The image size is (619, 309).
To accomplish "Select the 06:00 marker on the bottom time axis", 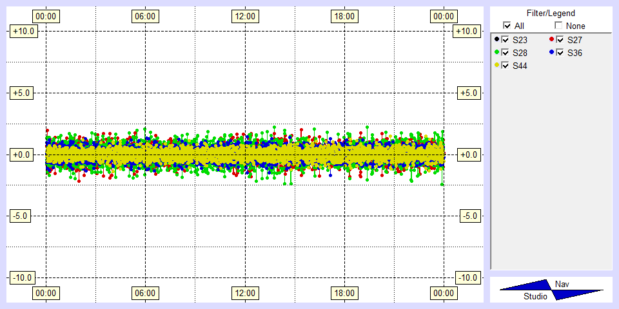I will click(144, 294).
